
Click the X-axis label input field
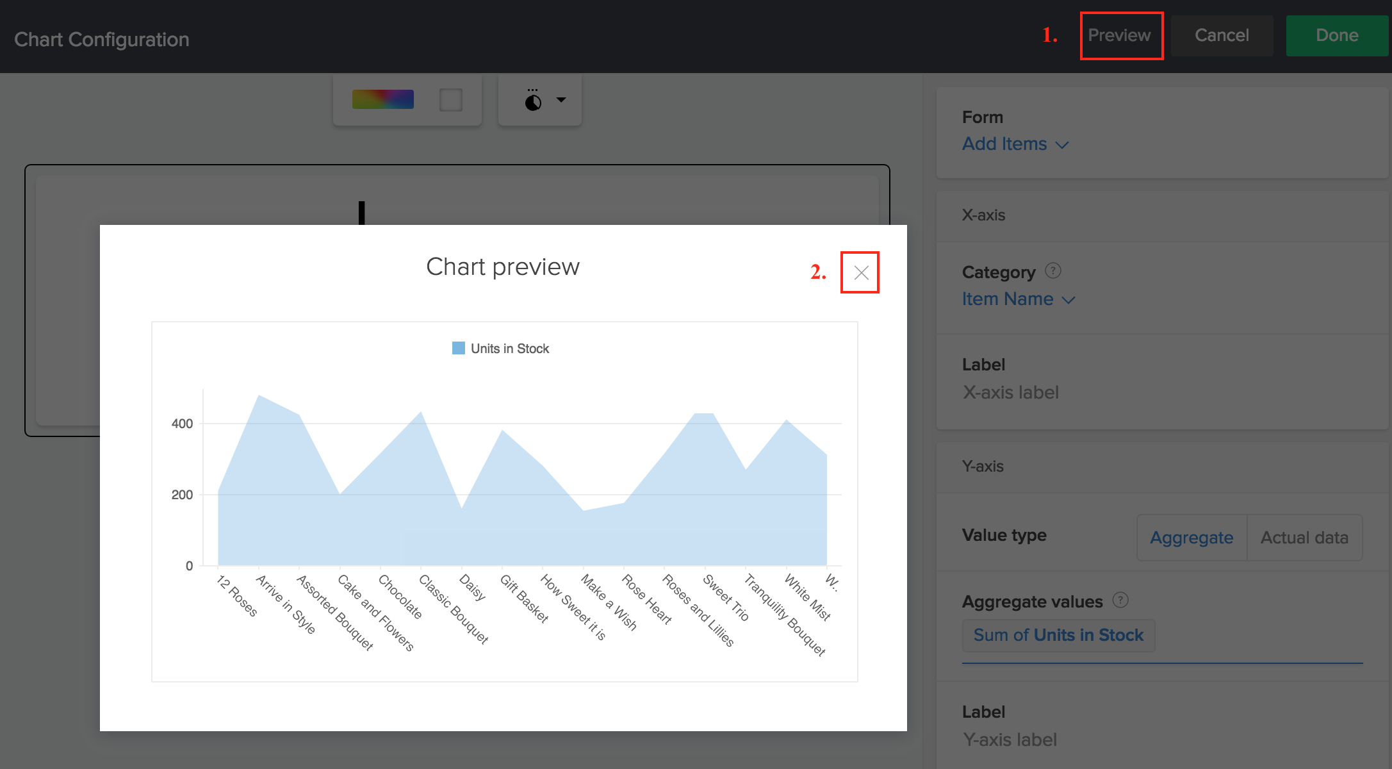point(1010,392)
